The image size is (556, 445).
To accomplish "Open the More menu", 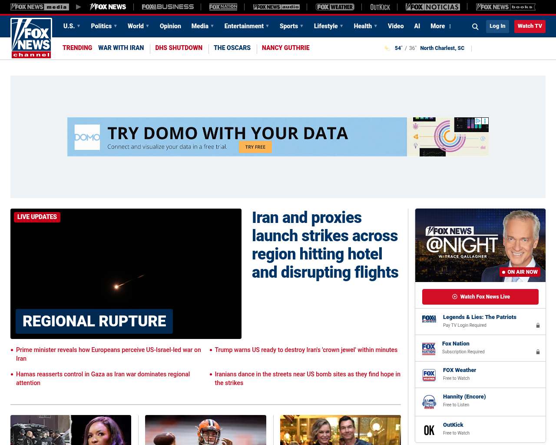I will pyautogui.click(x=441, y=26).
